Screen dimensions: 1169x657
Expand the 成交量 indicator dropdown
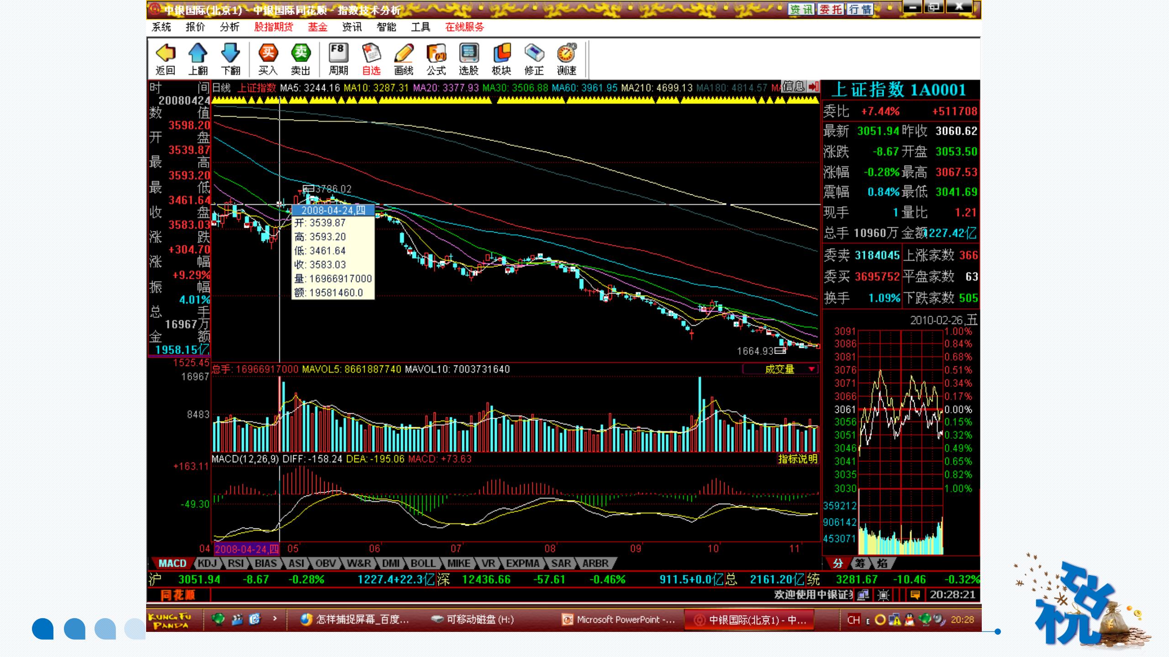click(x=811, y=369)
